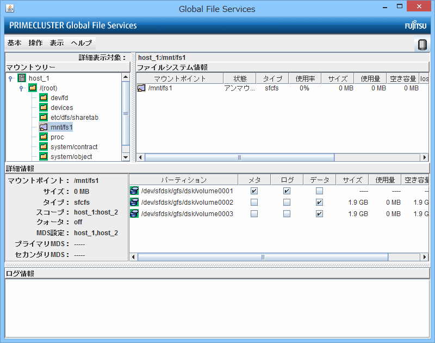Click the dev/fd folder icon
Screen dimensions: 435x343
point(43,98)
